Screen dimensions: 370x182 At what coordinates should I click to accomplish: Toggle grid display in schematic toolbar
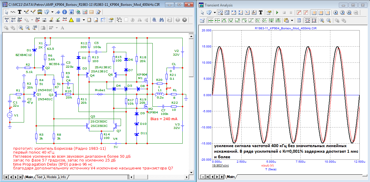78,20
